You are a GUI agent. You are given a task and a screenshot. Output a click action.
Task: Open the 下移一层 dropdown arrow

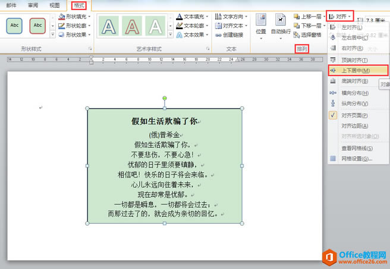(x=324, y=26)
